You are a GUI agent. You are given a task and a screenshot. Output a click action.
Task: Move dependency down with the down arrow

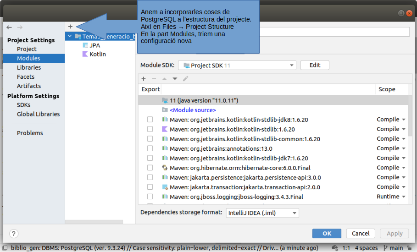tap(175, 79)
